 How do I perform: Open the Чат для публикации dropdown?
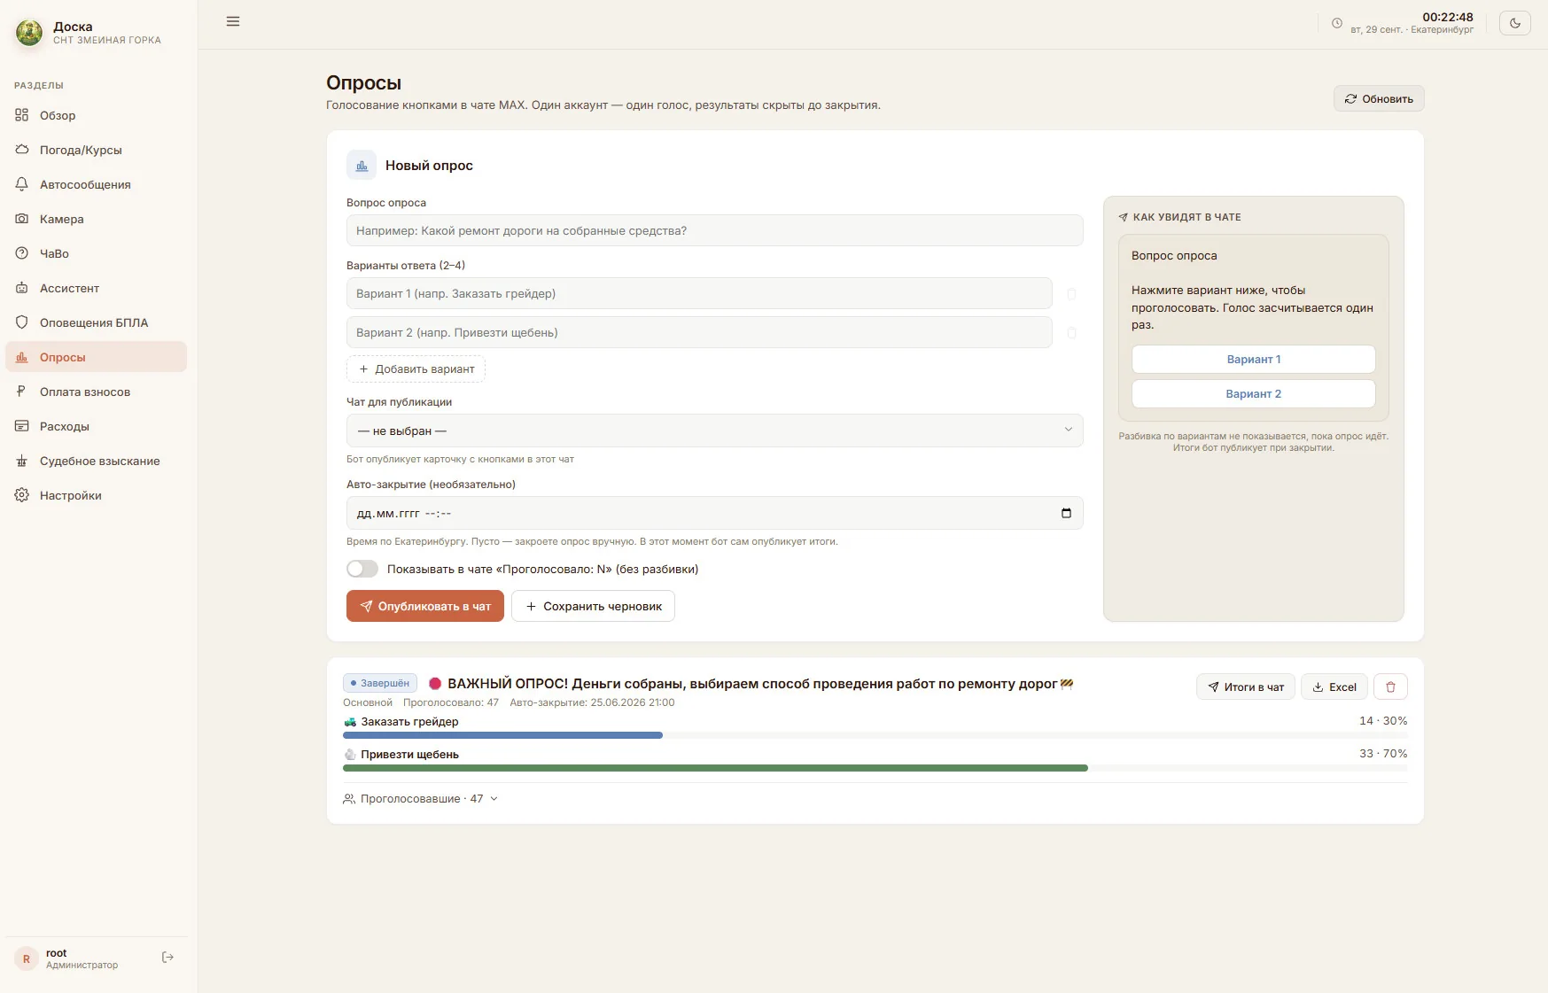[x=714, y=431]
